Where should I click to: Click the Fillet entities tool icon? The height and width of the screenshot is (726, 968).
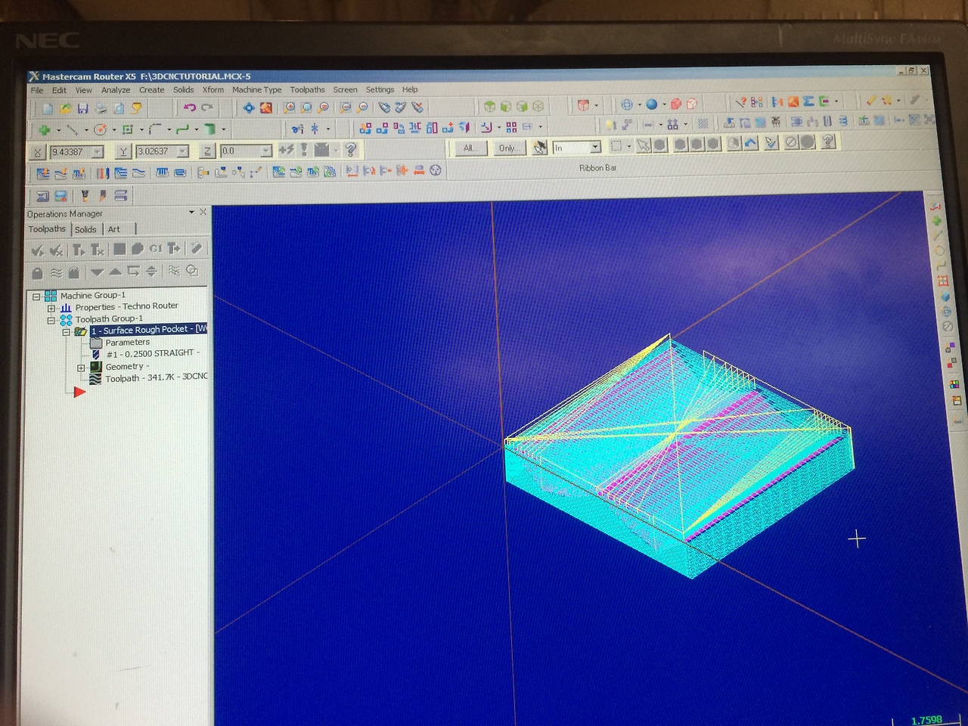(x=155, y=129)
